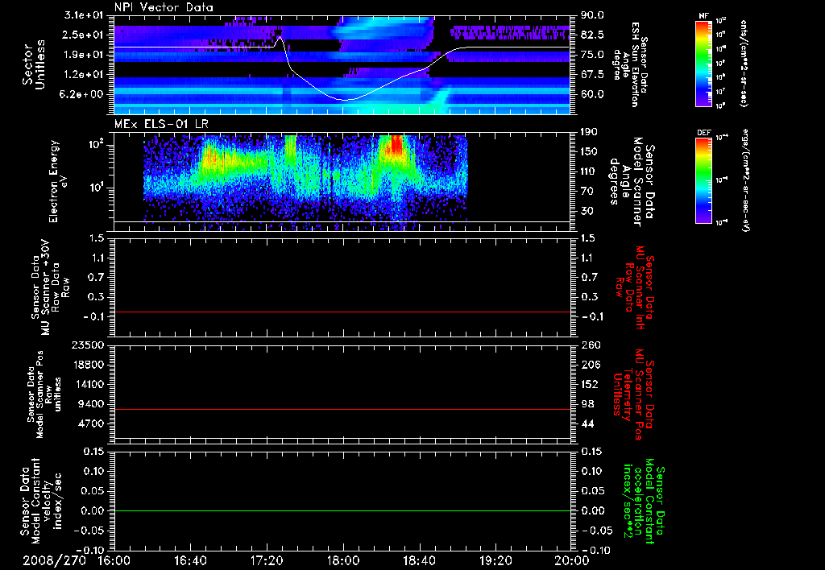Viewport: 825px width, 570px height.
Task: Click the "Model Scanner Pos Raw" axis title
Action: coord(44,394)
